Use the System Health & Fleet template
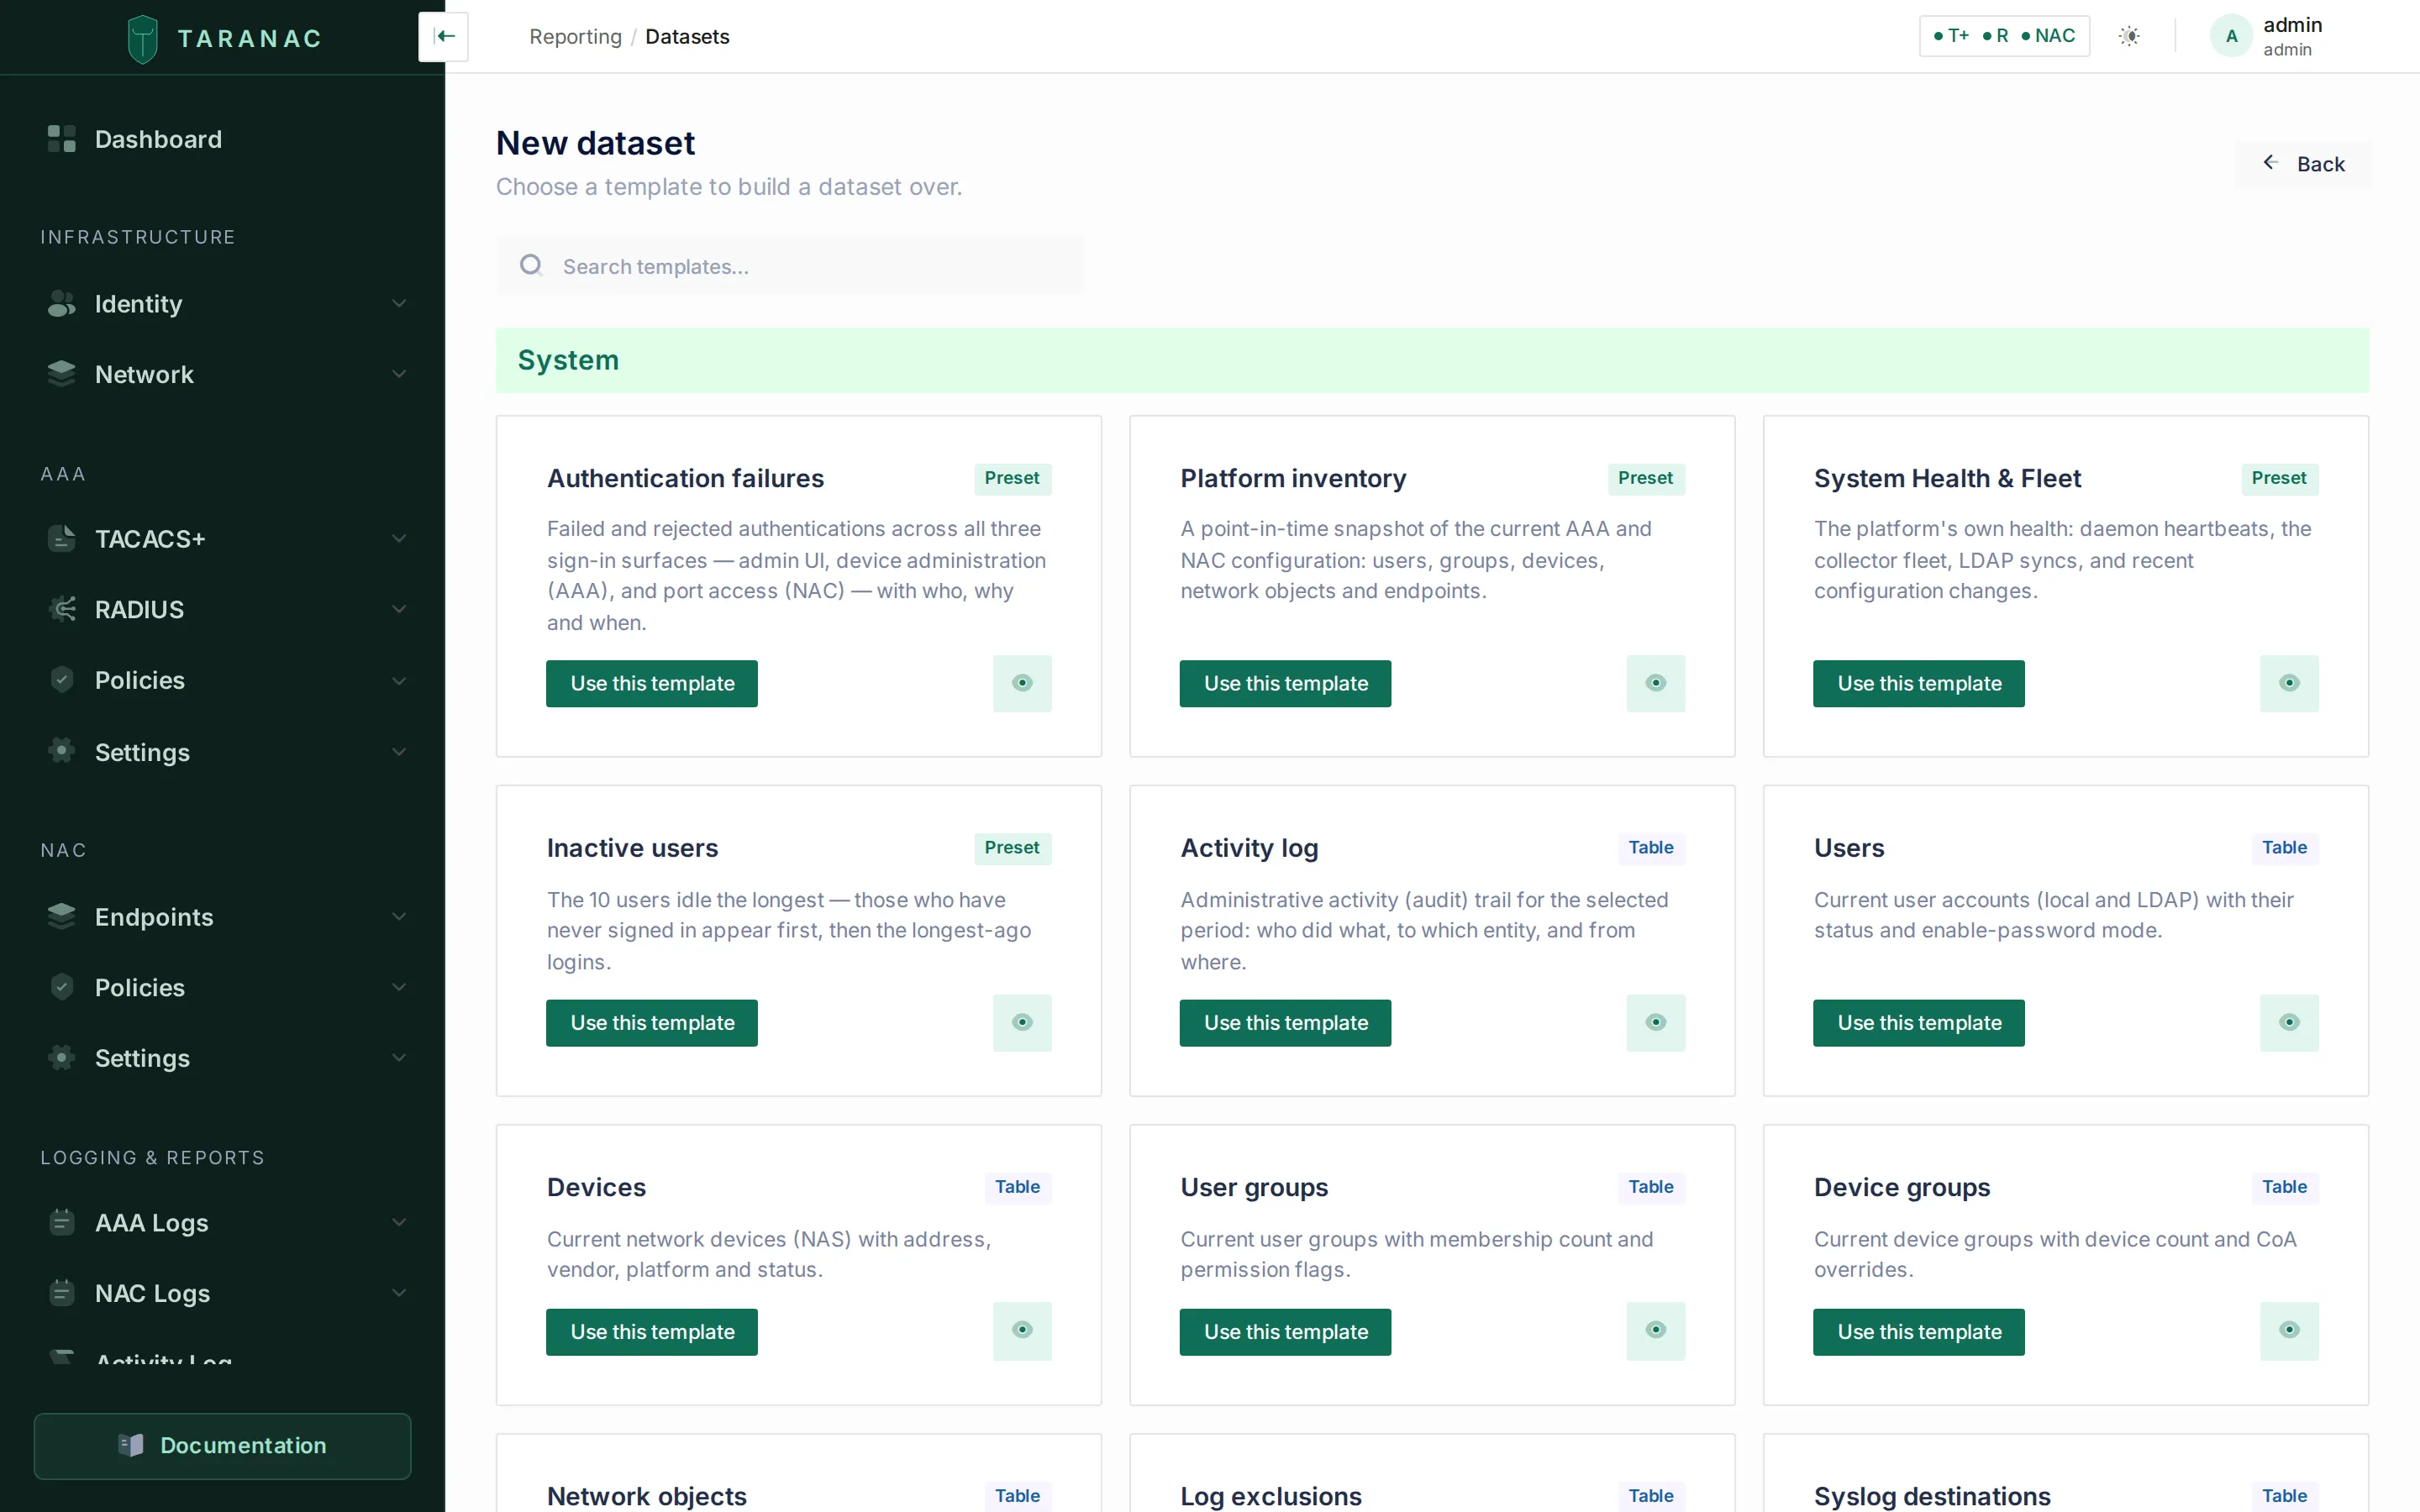The width and height of the screenshot is (2420, 1512). coord(1919,683)
